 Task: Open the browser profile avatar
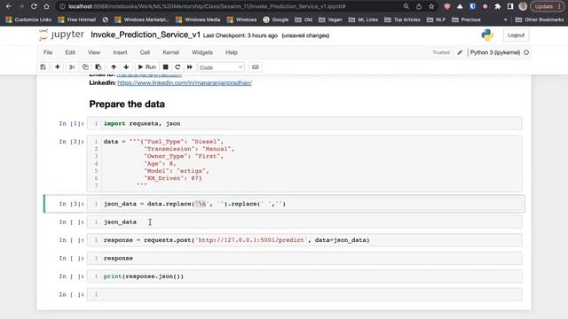(523, 6)
